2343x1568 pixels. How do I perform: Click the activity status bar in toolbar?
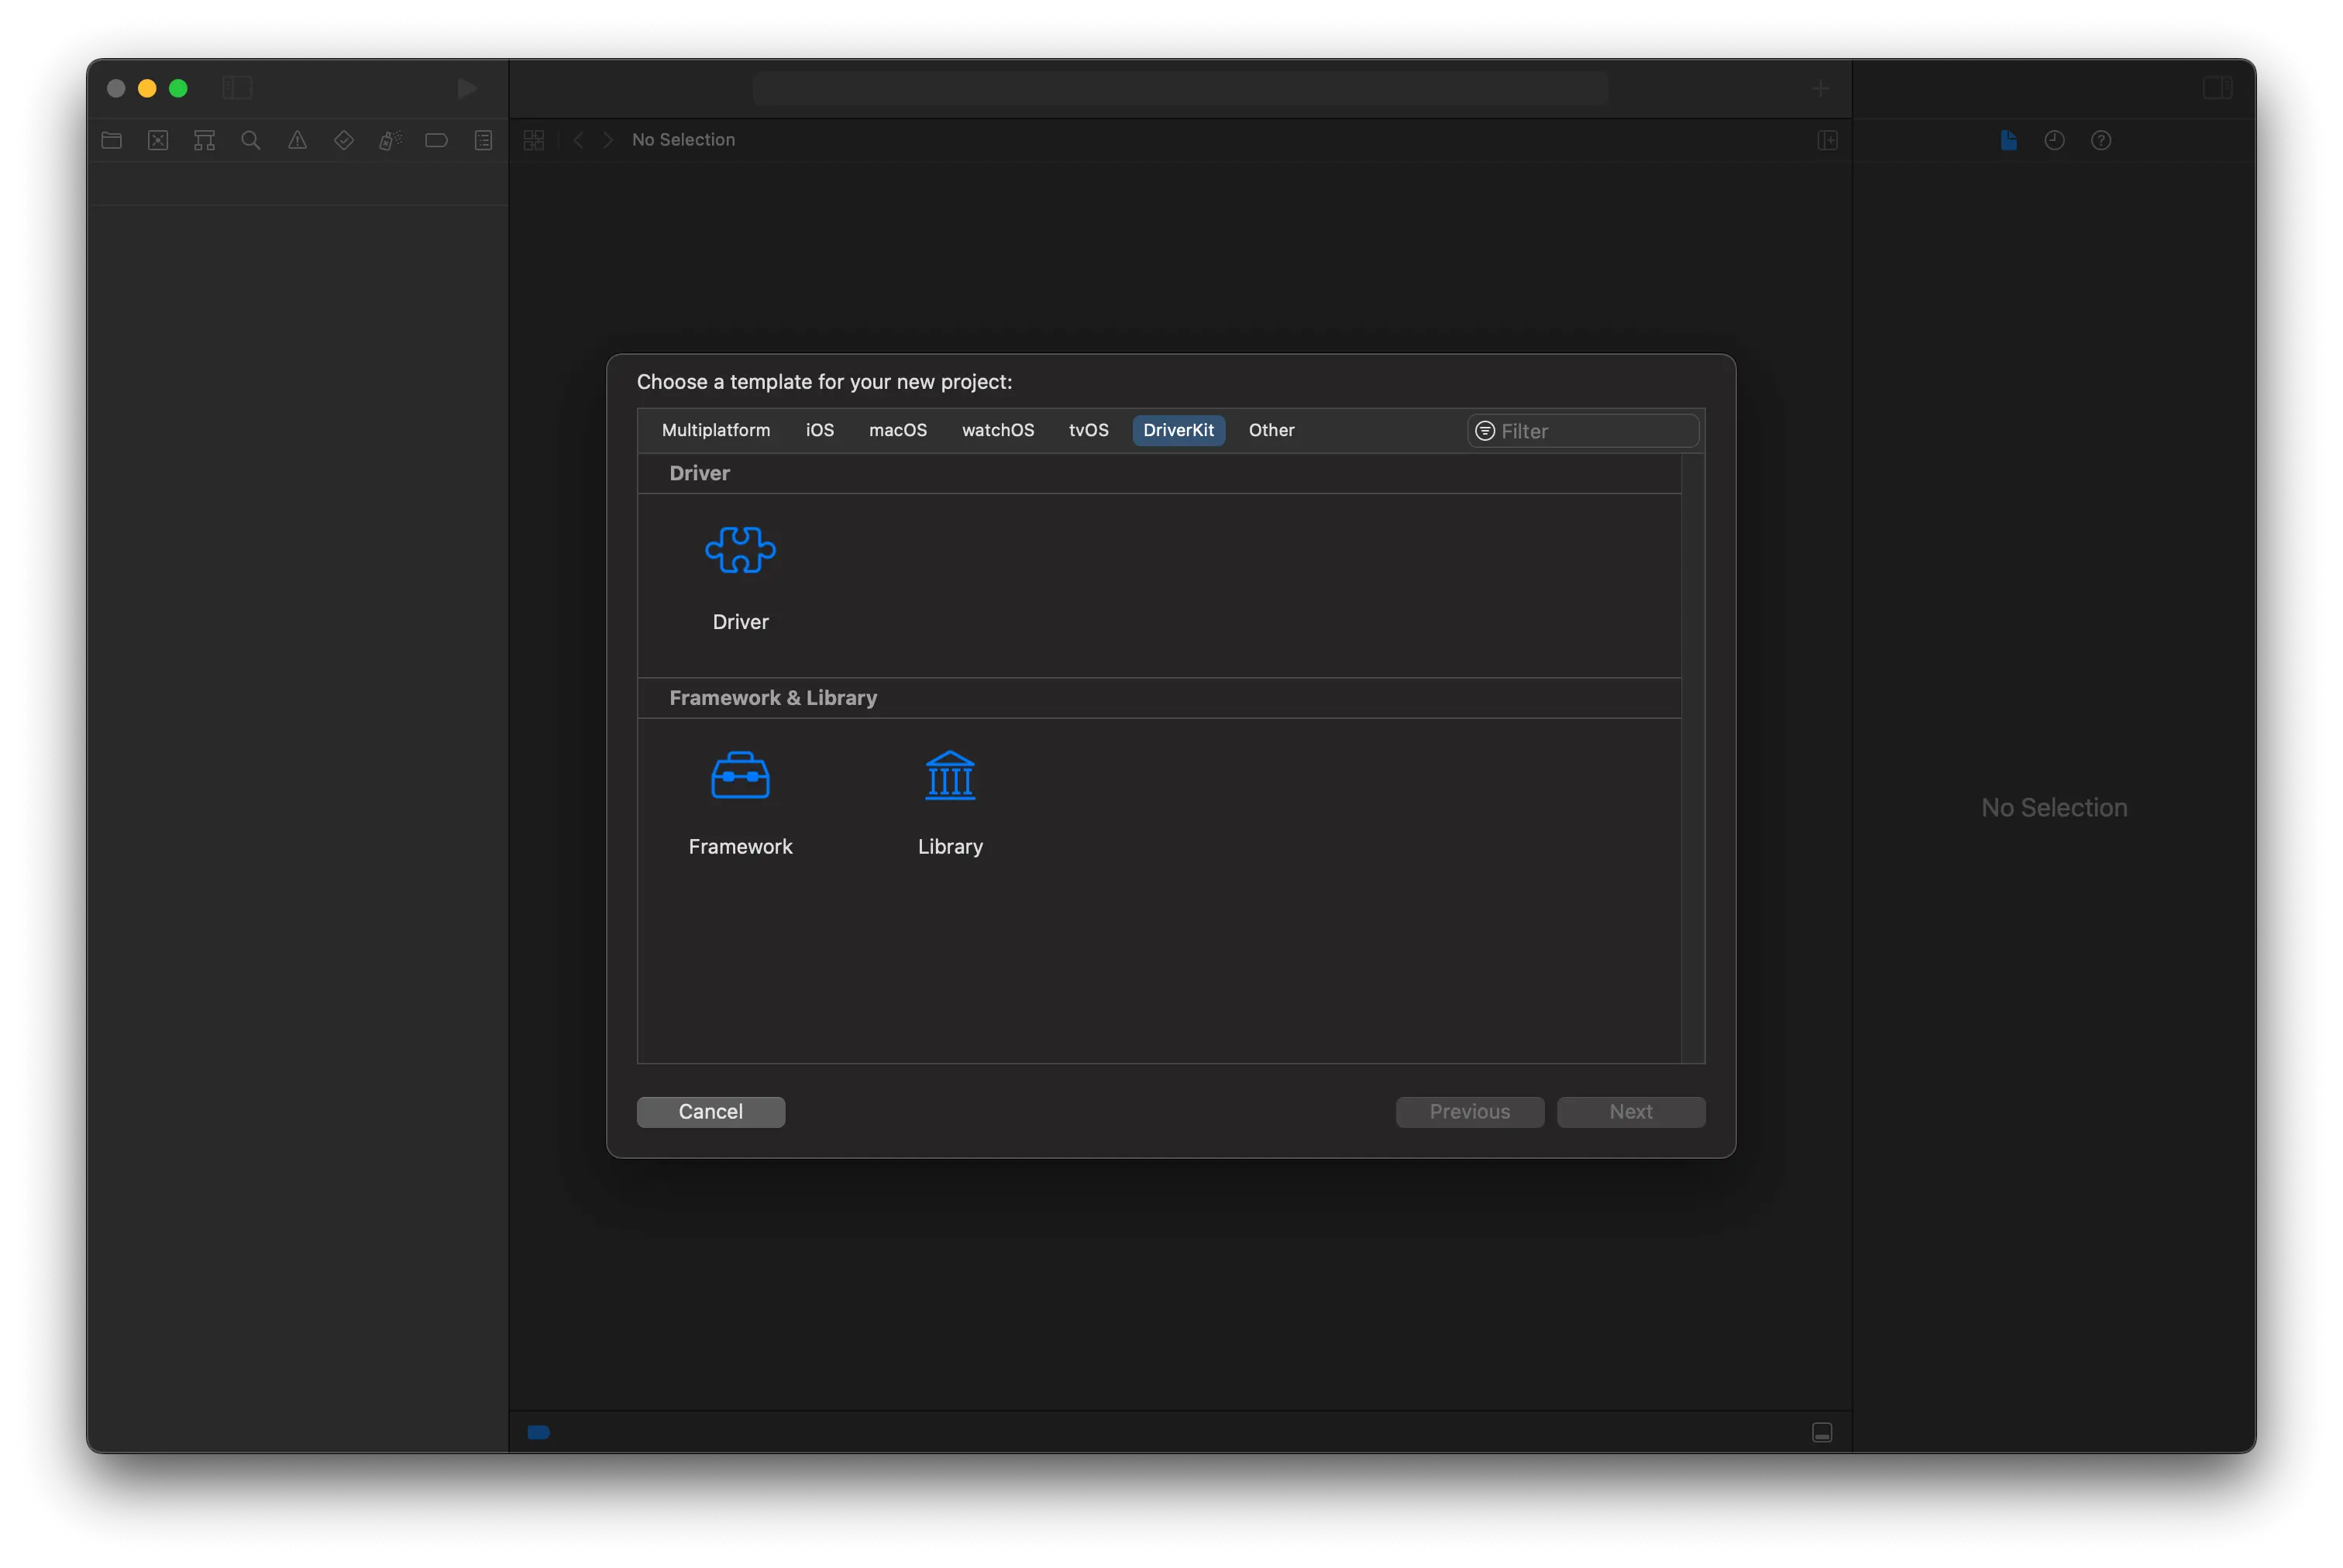tap(1181, 88)
